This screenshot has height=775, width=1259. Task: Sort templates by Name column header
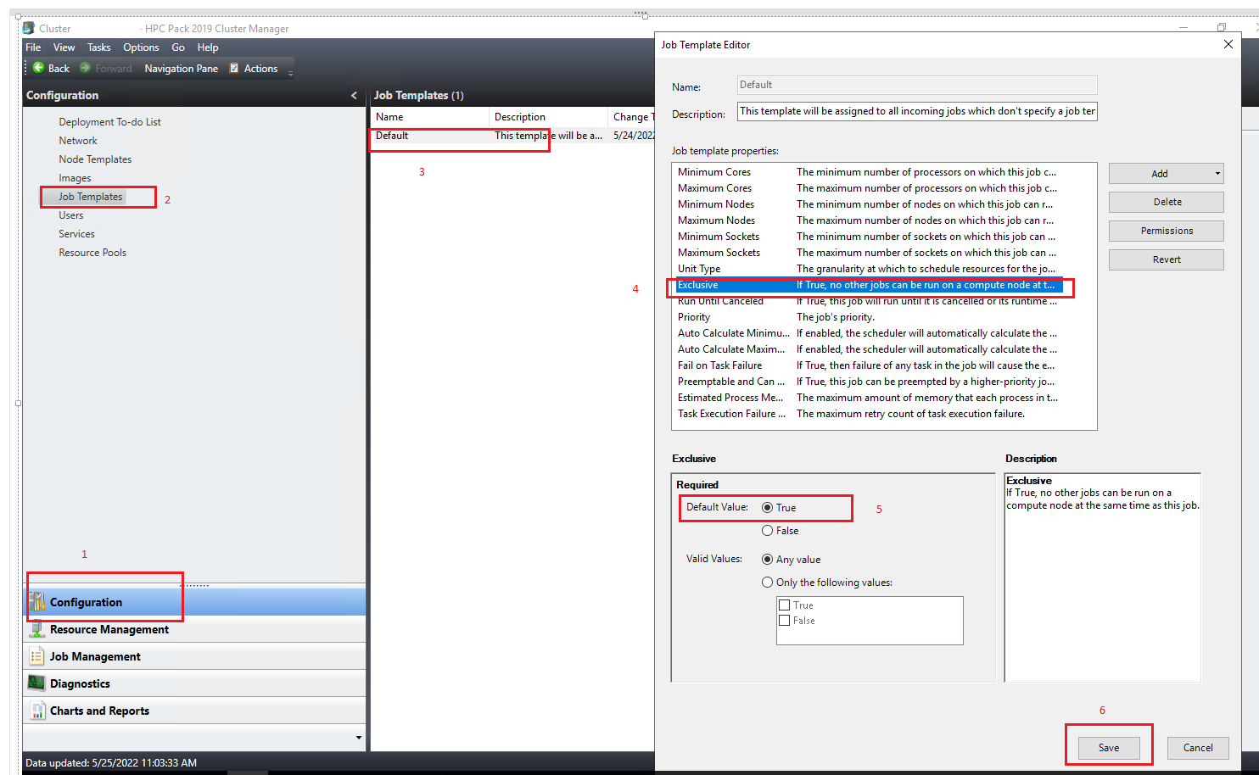(429, 117)
